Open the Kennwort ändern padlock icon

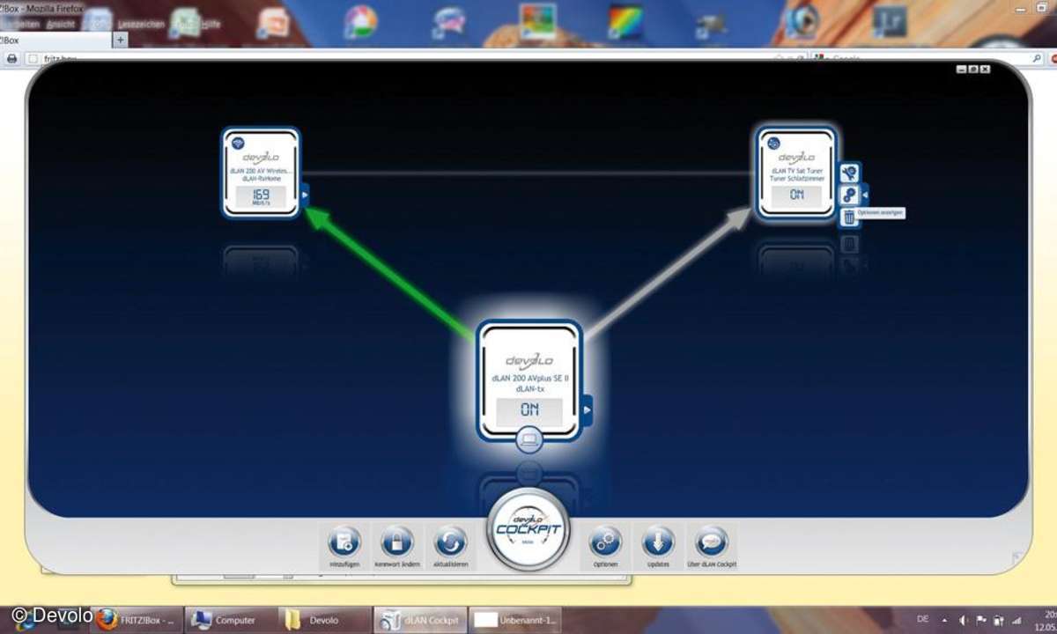pos(397,541)
